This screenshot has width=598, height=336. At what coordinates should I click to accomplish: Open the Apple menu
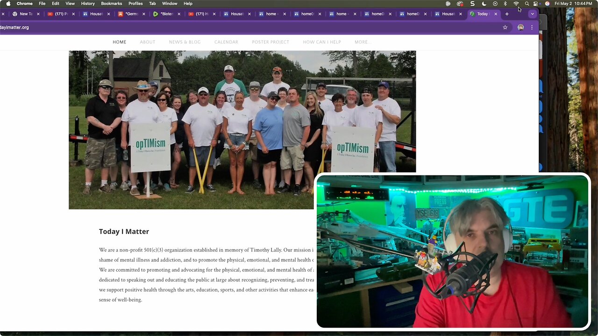8,3
